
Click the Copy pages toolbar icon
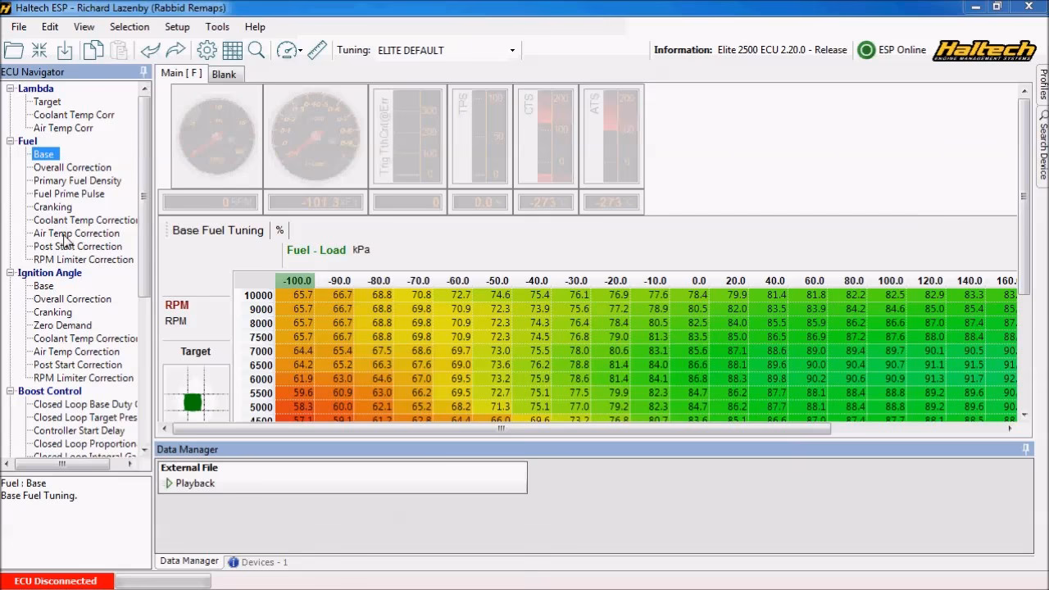pos(93,50)
